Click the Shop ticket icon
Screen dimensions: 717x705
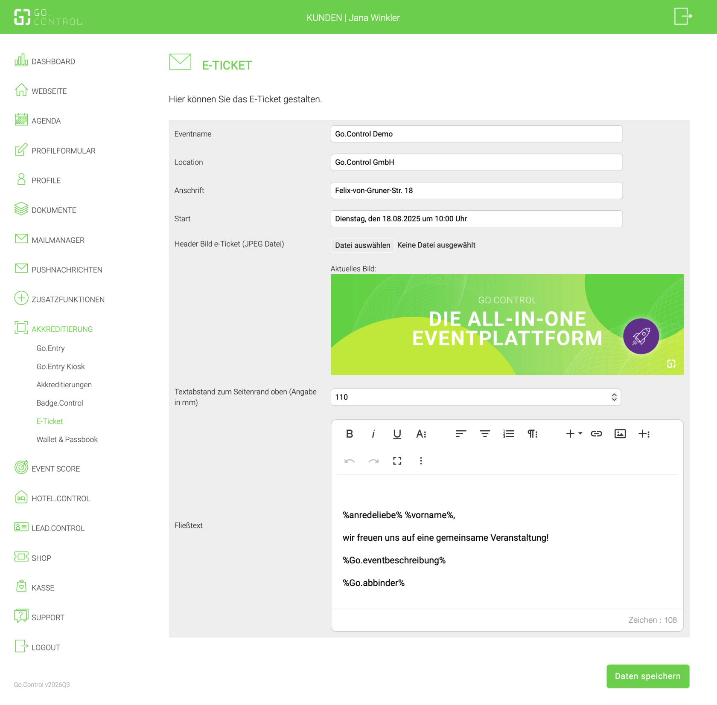tap(21, 557)
